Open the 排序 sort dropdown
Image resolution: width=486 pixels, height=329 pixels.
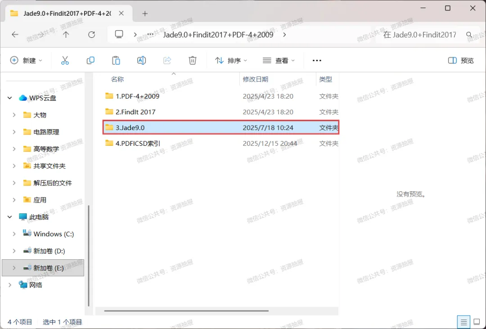pyautogui.click(x=231, y=60)
